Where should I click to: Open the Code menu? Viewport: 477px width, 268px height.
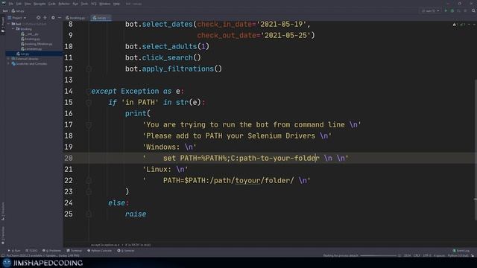coord(52,4)
